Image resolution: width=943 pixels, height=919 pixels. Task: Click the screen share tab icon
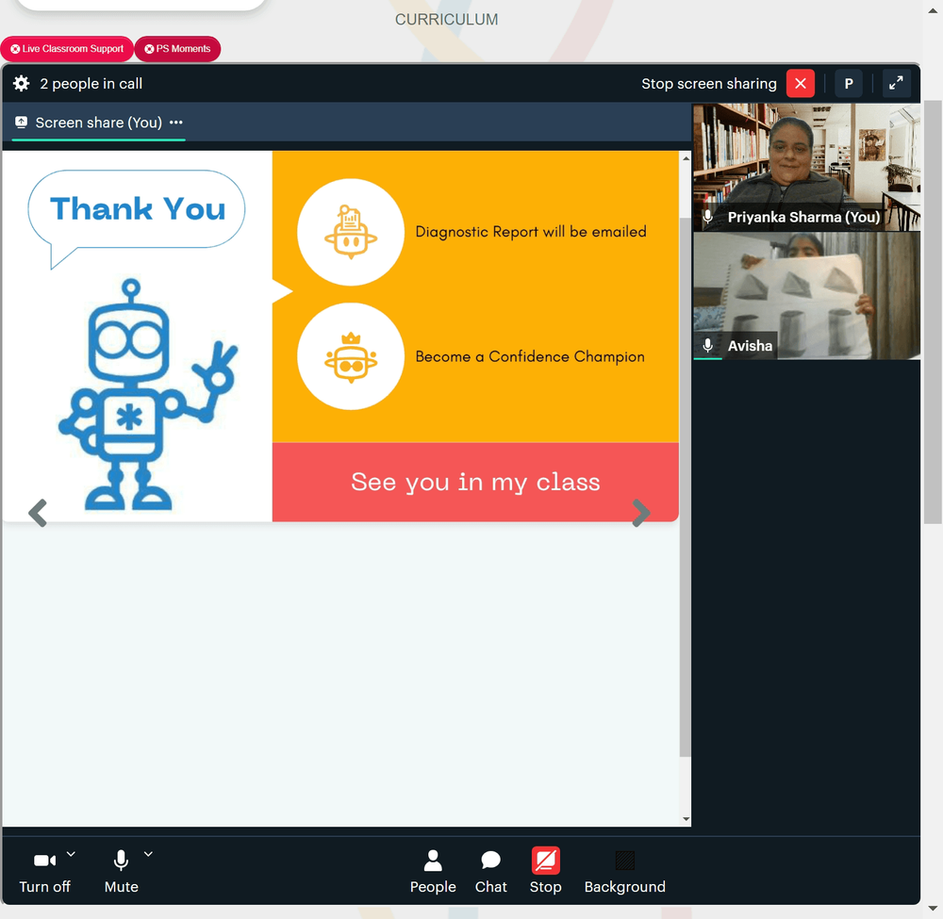point(21,123)
